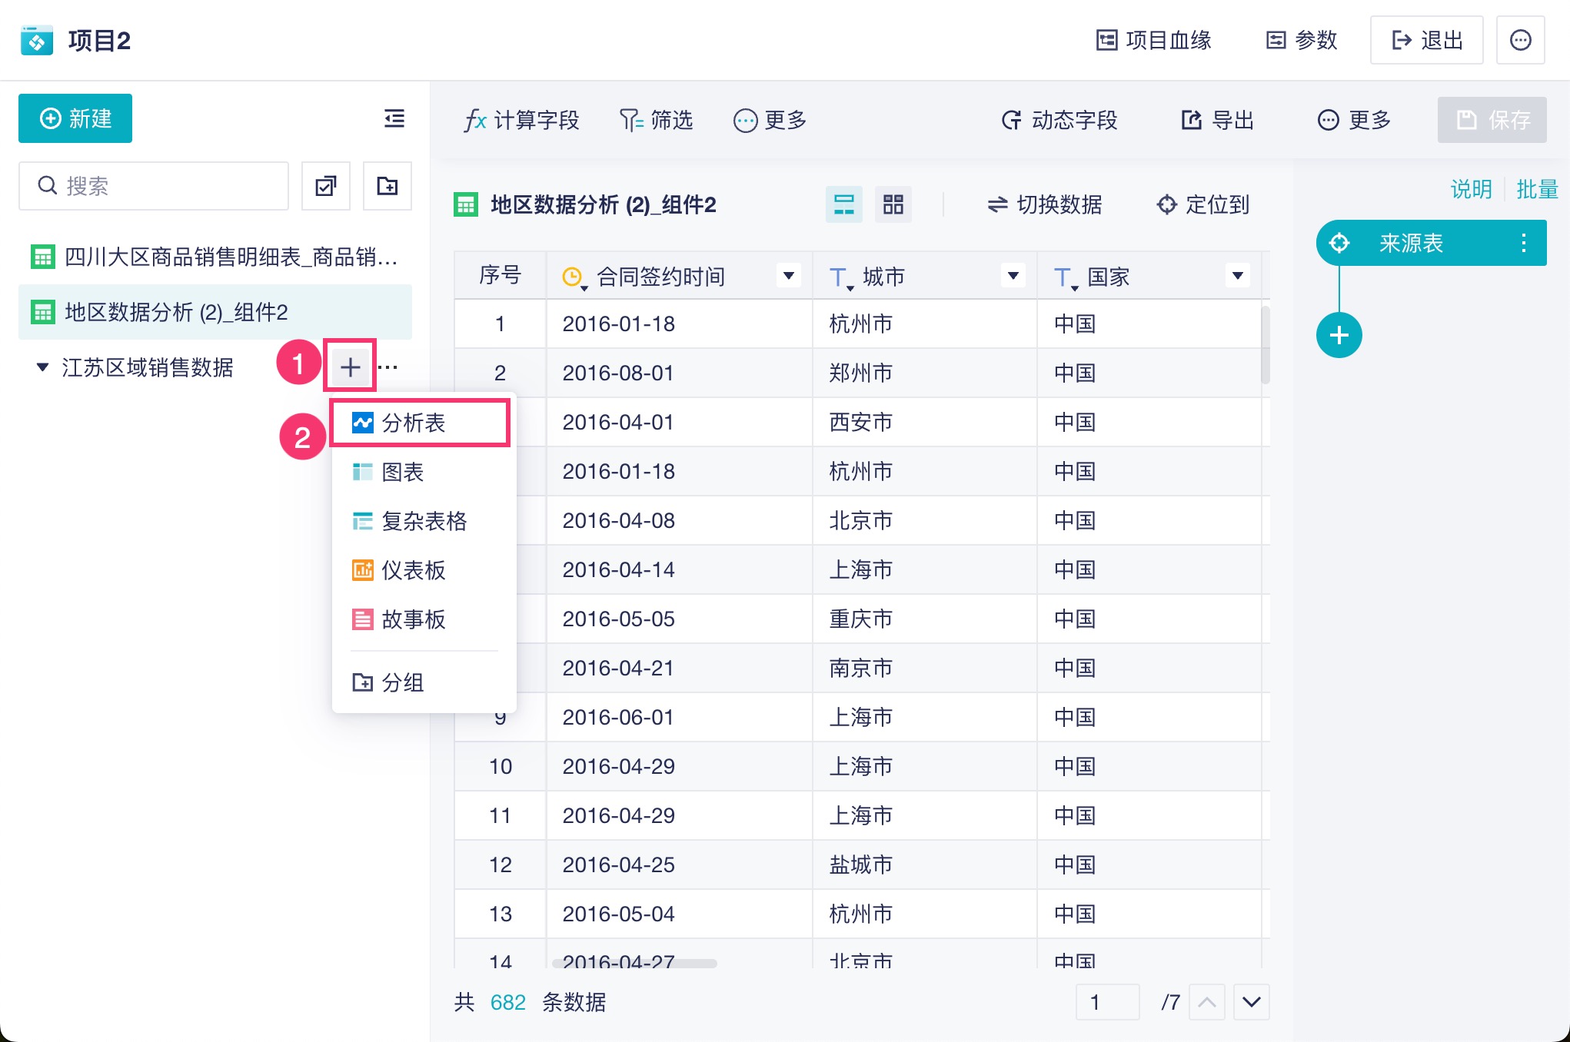Click the round plus node under 来源表
Viewport: 1570px width, 1042px height.
click(1339, 335)
